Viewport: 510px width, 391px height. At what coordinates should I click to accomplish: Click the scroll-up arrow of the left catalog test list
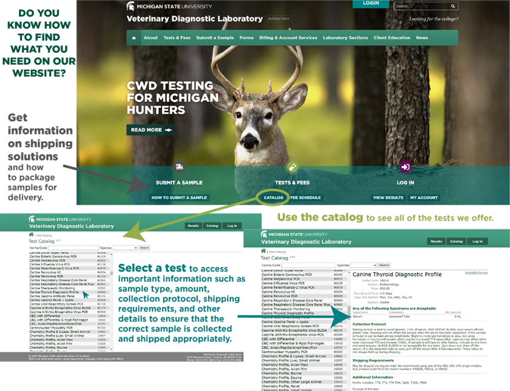[111, 255]
